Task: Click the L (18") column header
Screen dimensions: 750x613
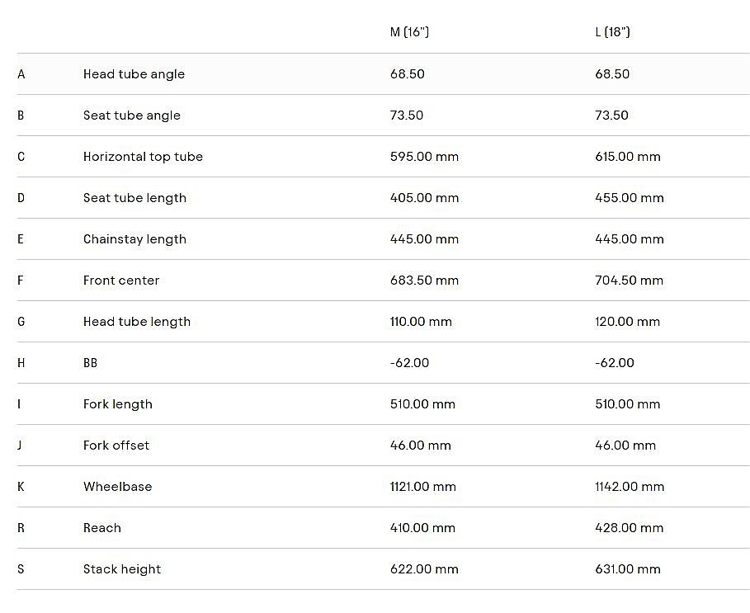Action: tap(612, 32)
